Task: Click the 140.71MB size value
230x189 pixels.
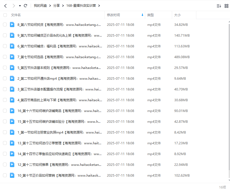Action: (x=182, y=35)
